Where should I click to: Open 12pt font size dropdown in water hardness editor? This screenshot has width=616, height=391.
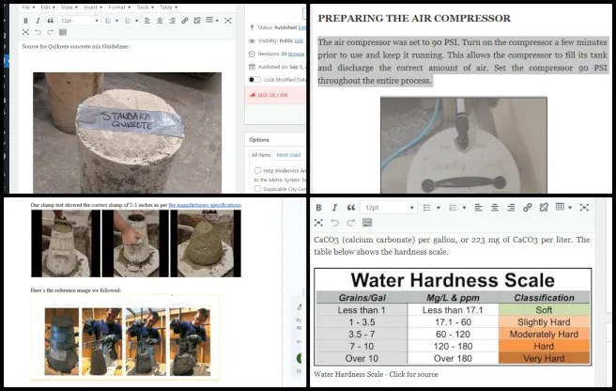(389, 208)
